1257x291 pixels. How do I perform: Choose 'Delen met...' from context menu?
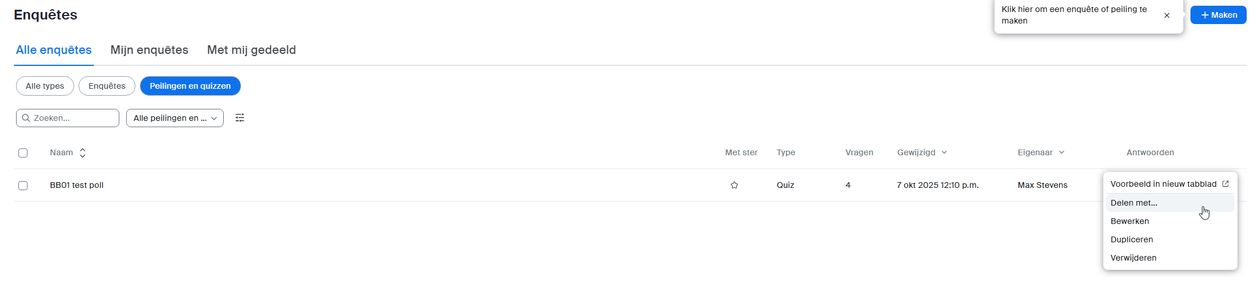click(x=1134, y=203)
